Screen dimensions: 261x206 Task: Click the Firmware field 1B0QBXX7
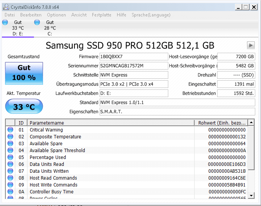(134, 57)
